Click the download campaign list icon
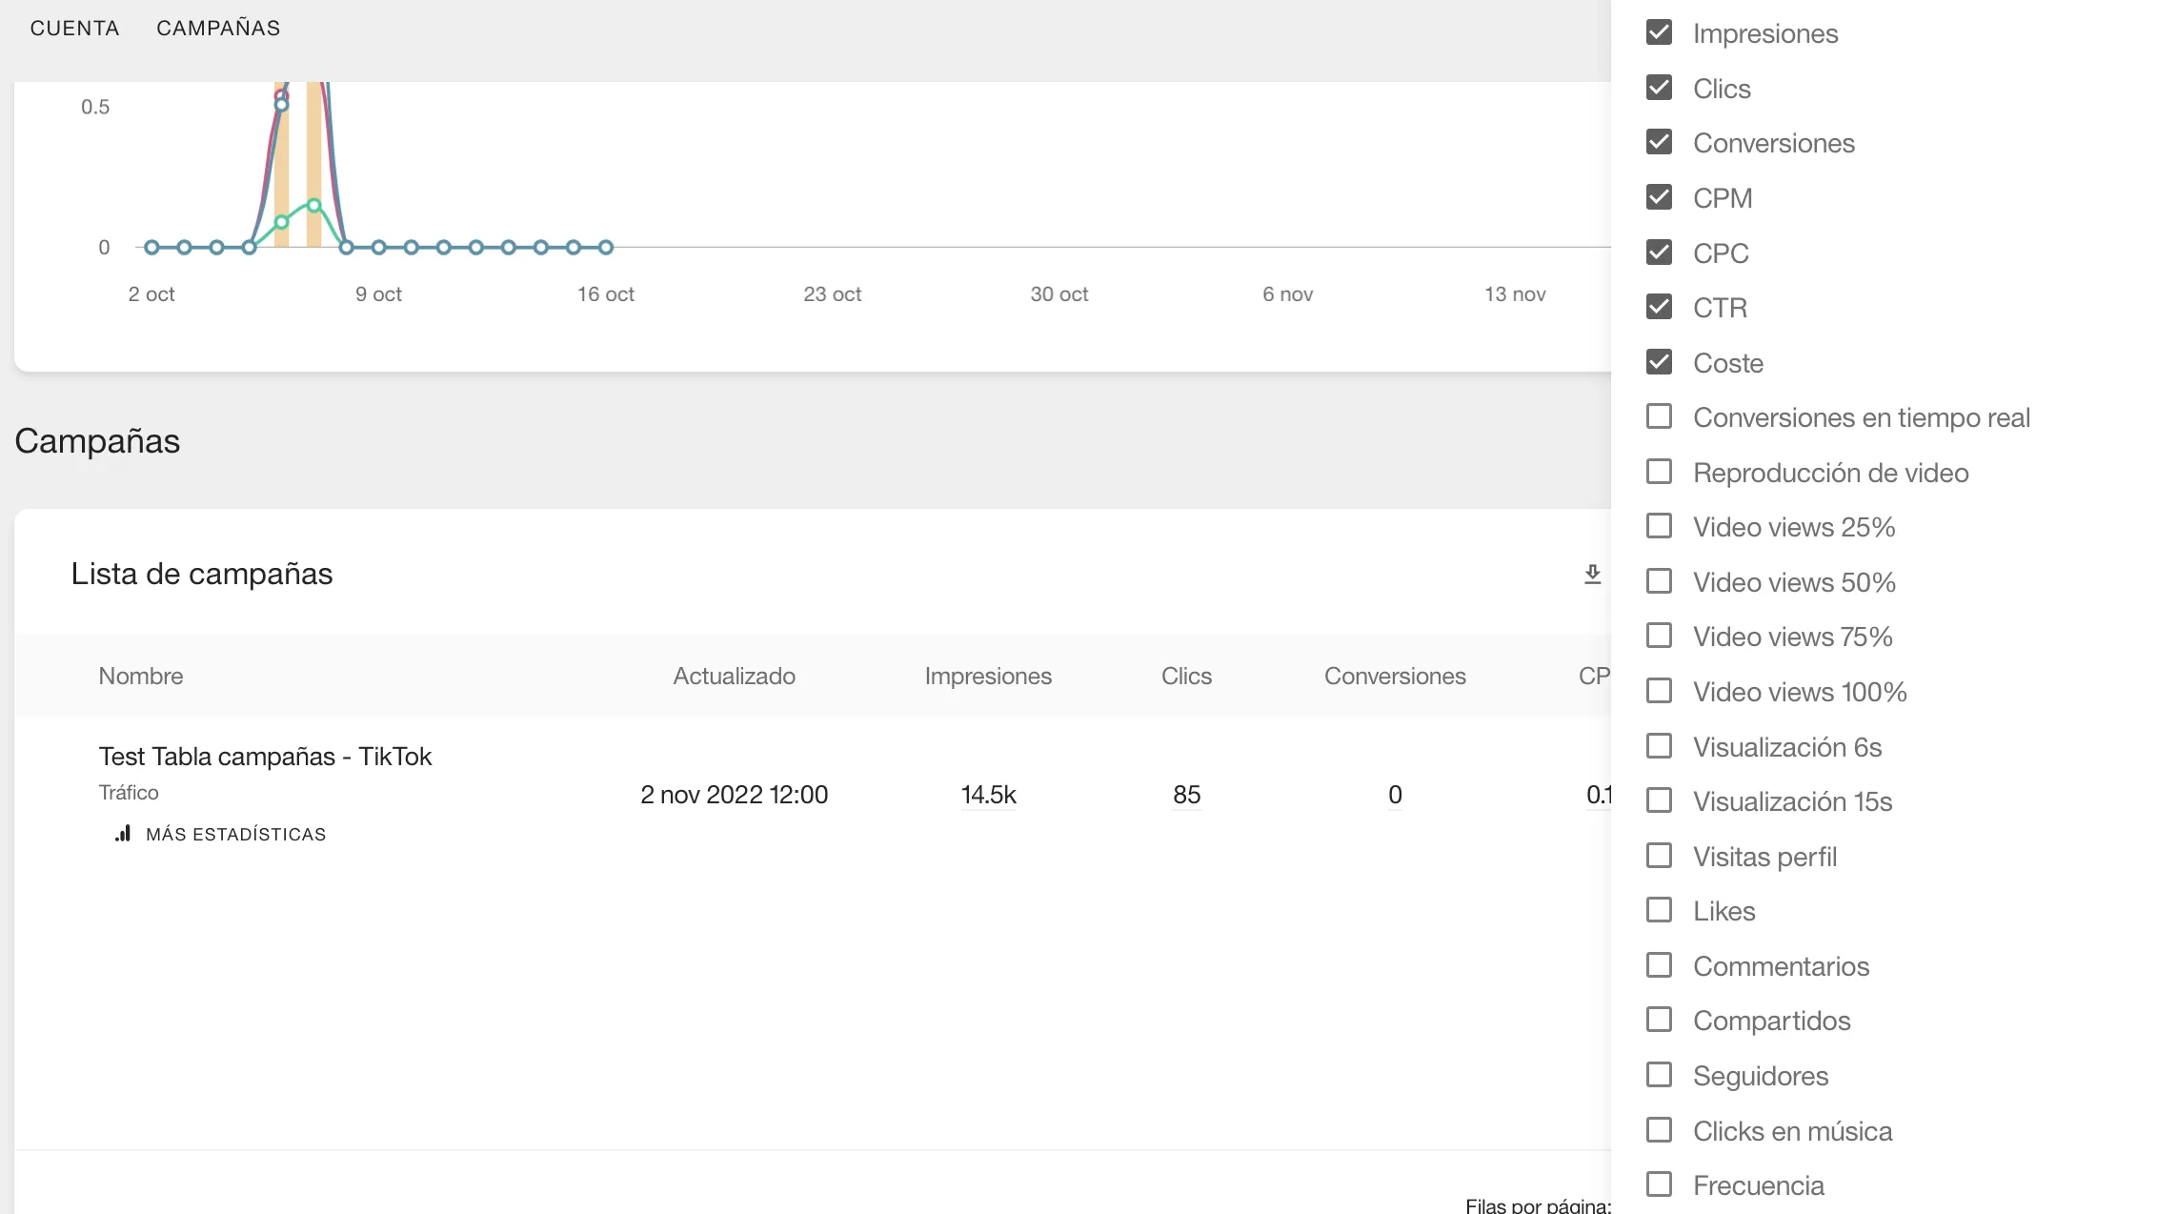 click(x=1592, y=574)
